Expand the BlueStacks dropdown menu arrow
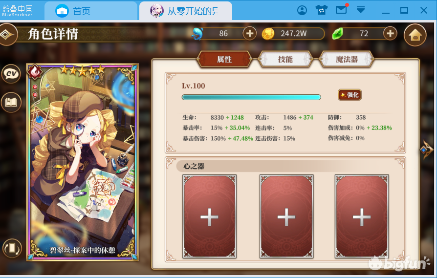 361,10
